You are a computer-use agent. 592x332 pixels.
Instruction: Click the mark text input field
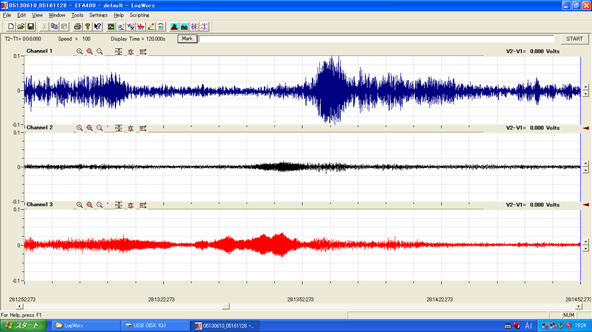point(376,39)
